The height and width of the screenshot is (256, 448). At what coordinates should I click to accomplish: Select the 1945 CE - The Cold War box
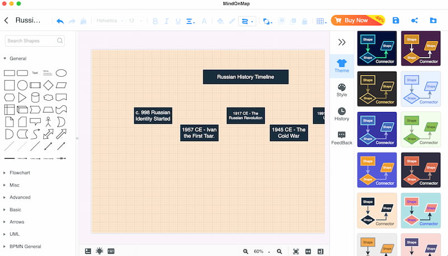point(289,133)
